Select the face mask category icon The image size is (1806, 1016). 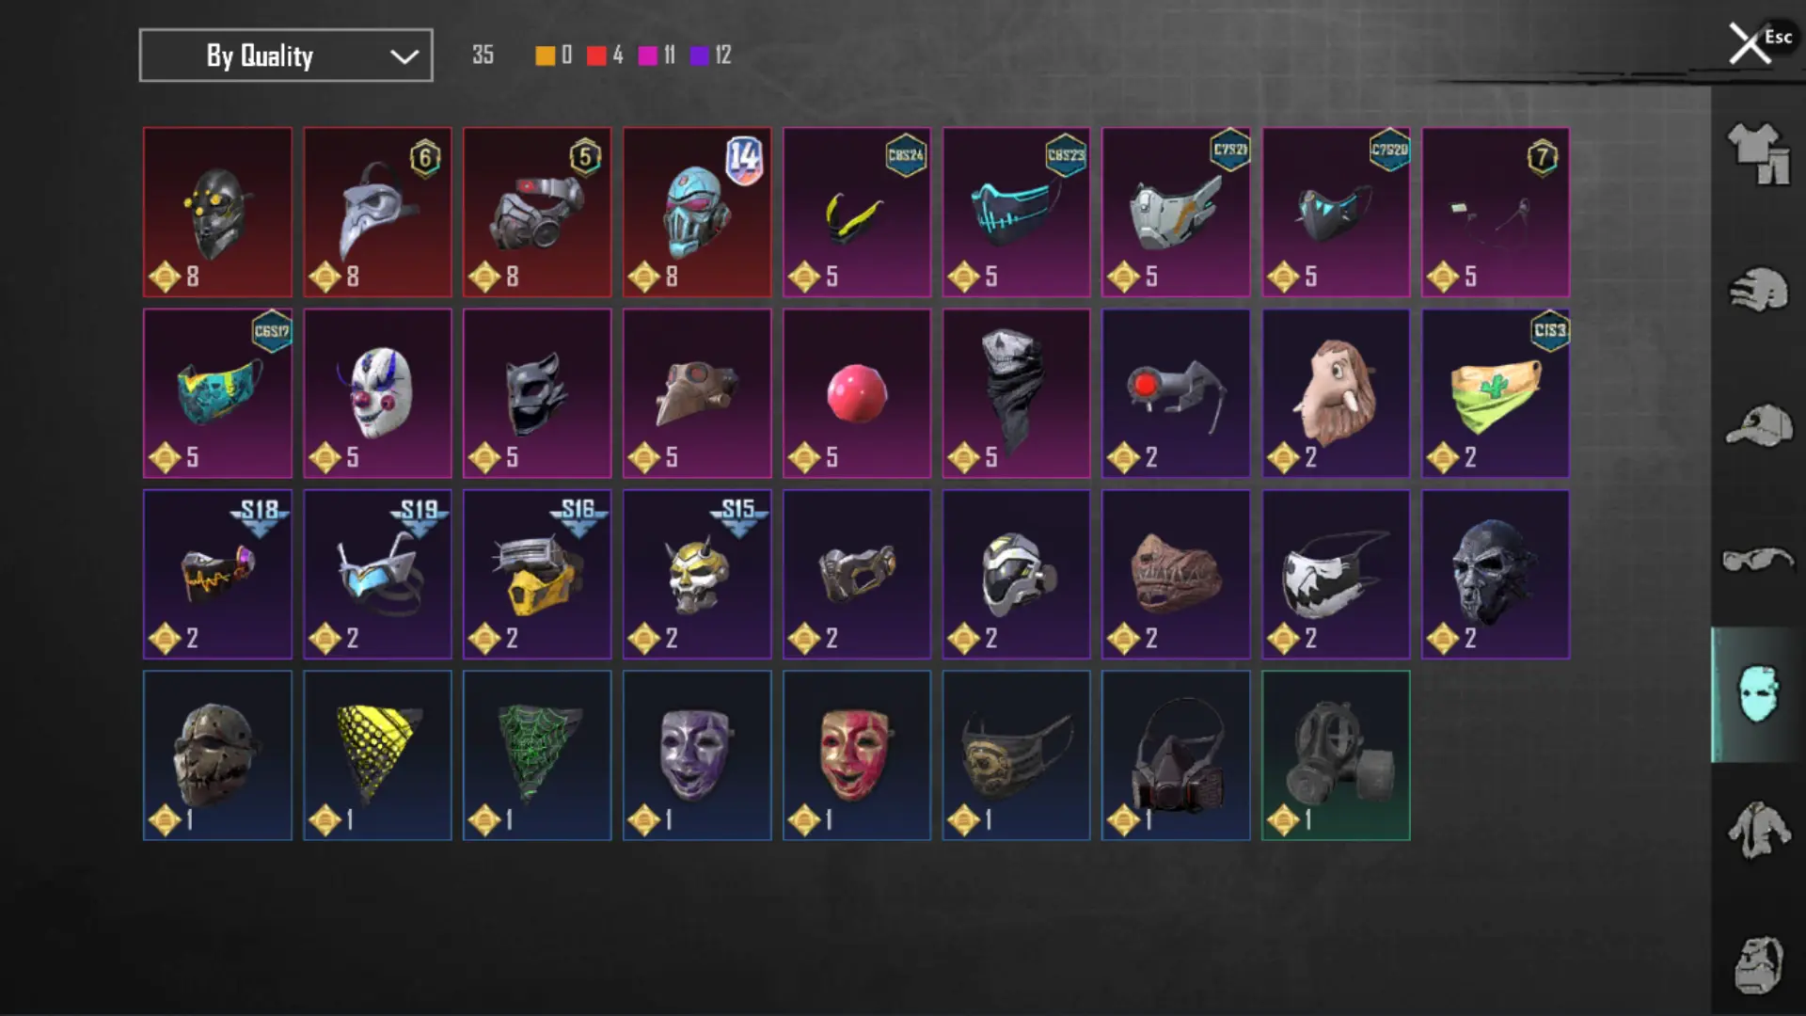pyautogui.click(x=1757, y=694)
